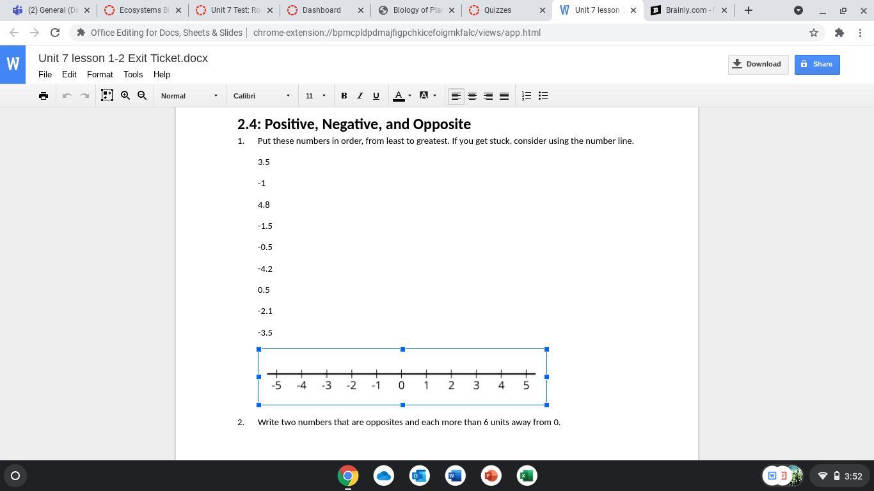Open OneDrive from the shelf
Viewport: 874px width, 491px height.
pyautogui.click(x=384, y=476)
